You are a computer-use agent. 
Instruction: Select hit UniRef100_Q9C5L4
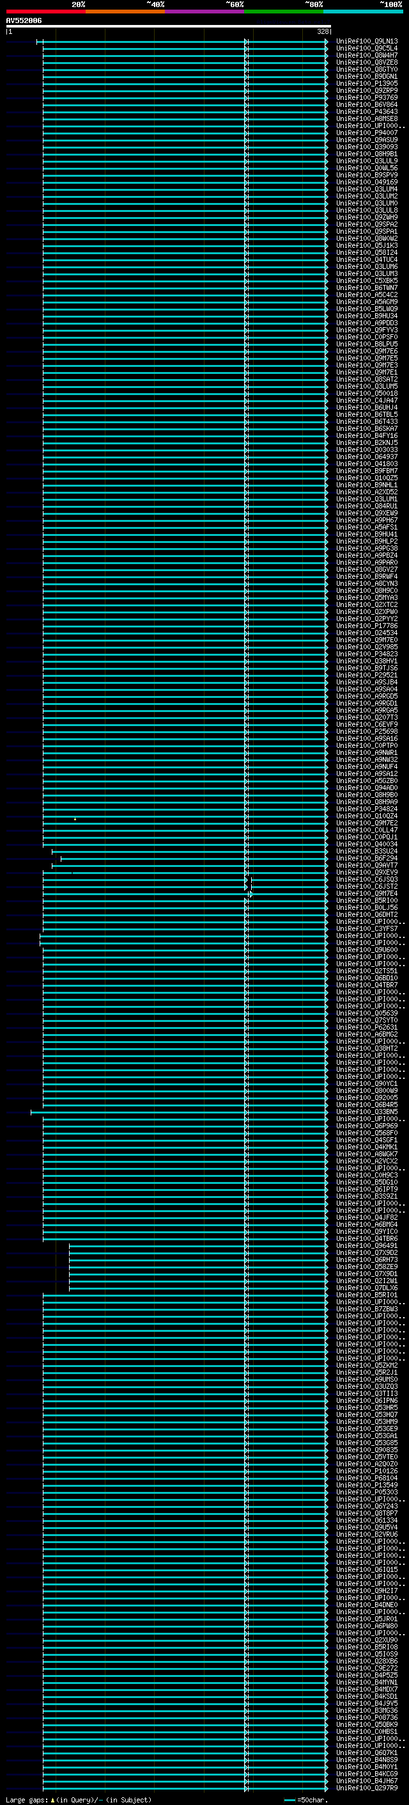(x=367, y=49)
